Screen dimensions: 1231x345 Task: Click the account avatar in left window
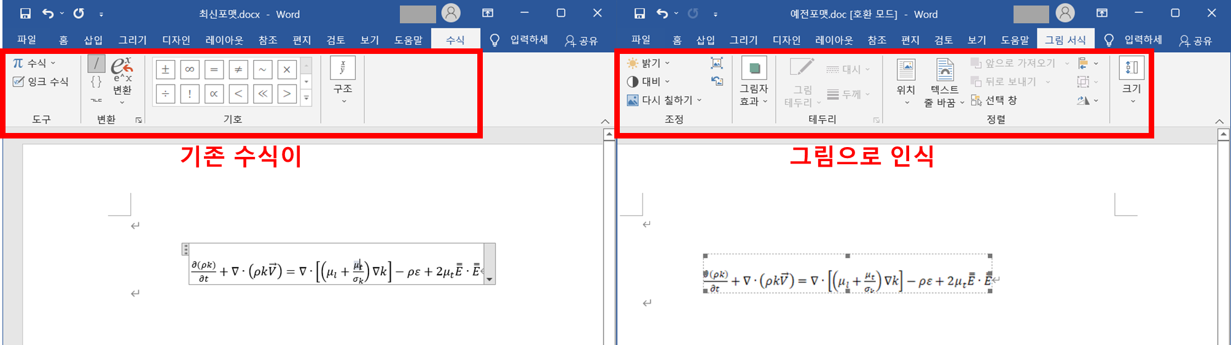tap(451, 13)
